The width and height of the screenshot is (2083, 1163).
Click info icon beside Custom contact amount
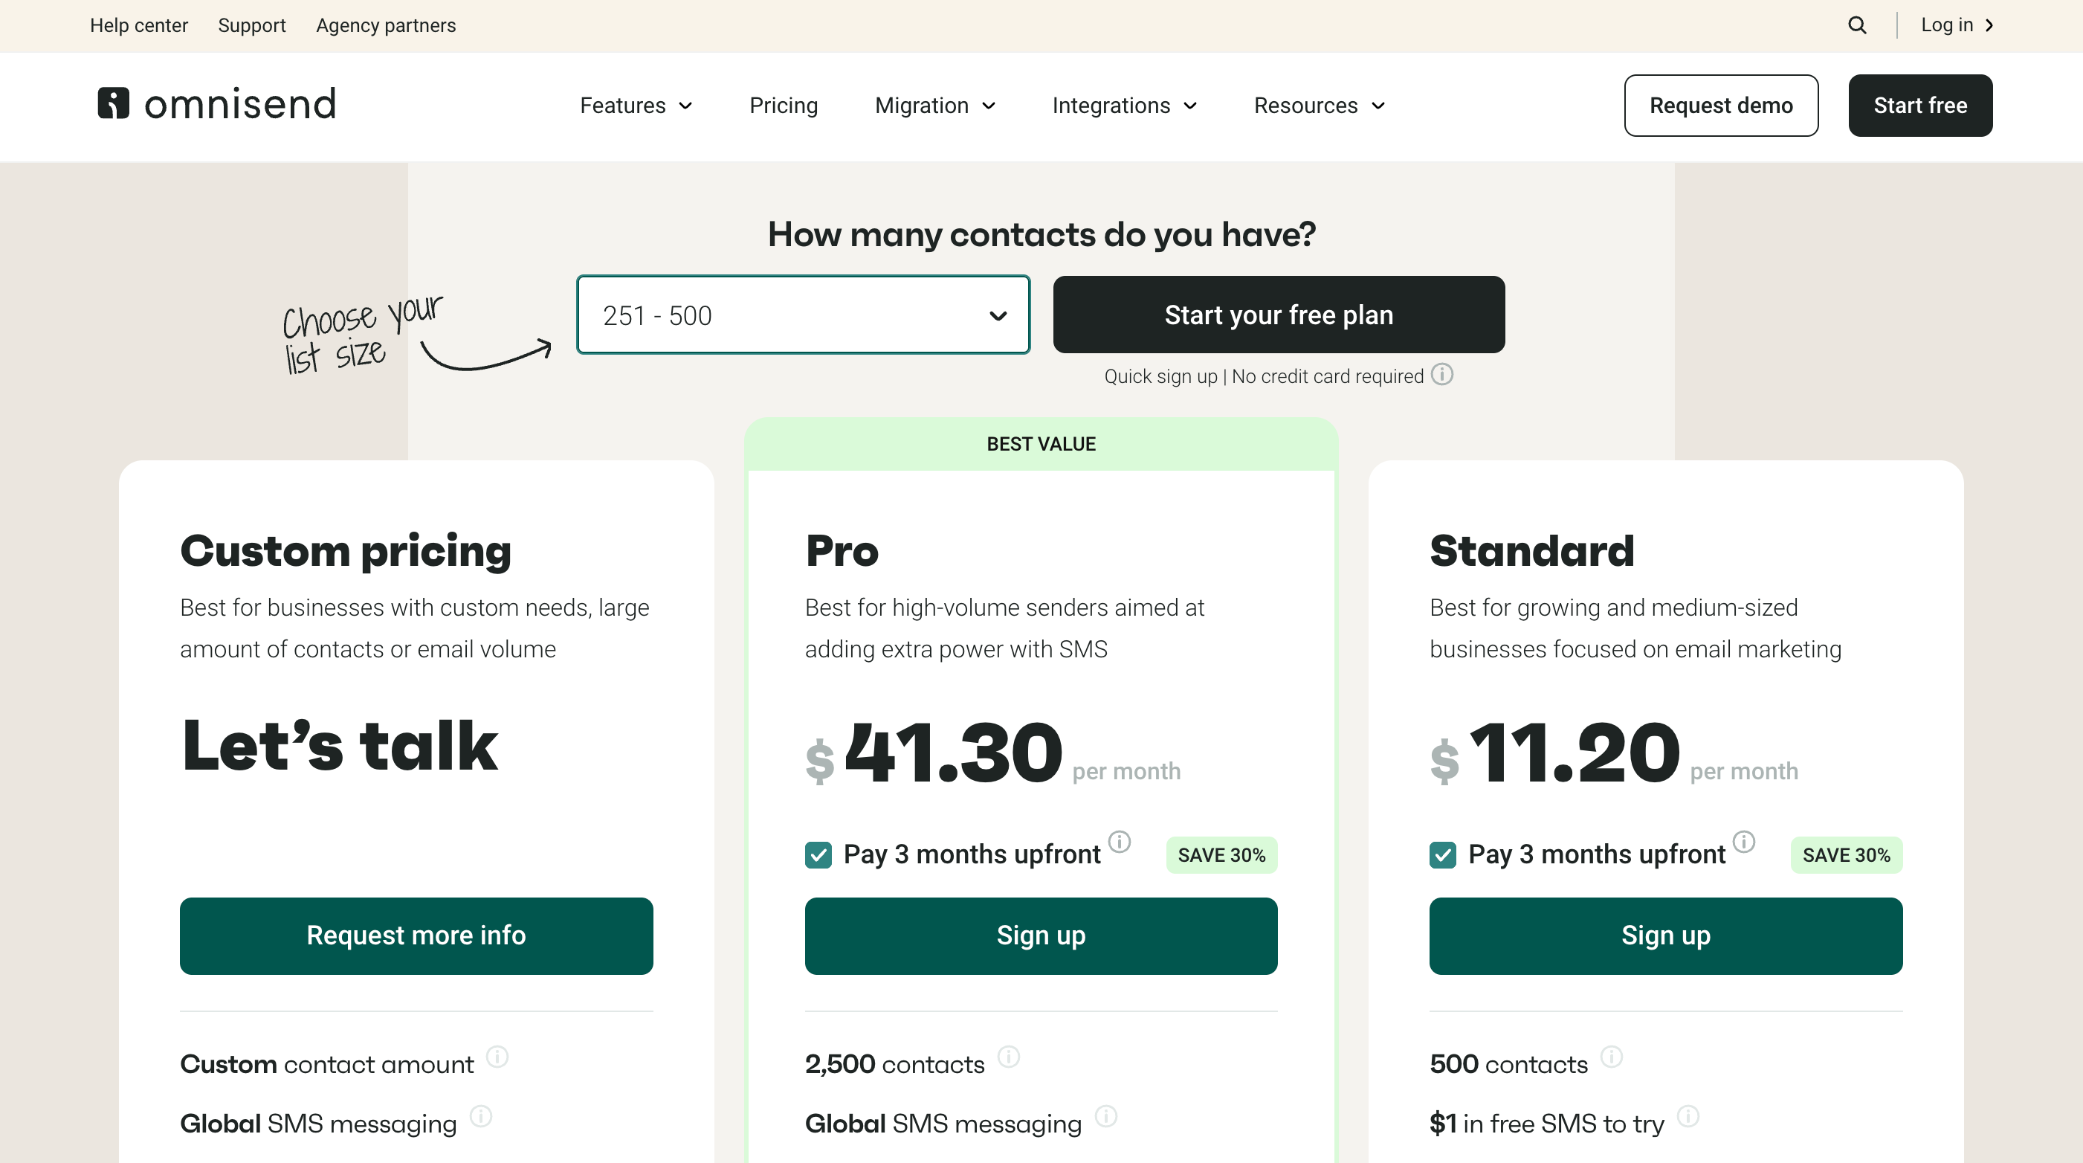click(497, 1056)
